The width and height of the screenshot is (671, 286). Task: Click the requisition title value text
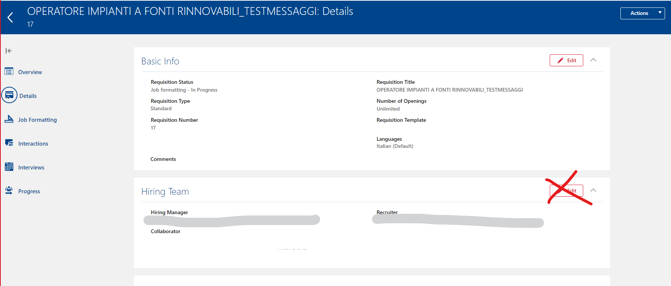450,90
